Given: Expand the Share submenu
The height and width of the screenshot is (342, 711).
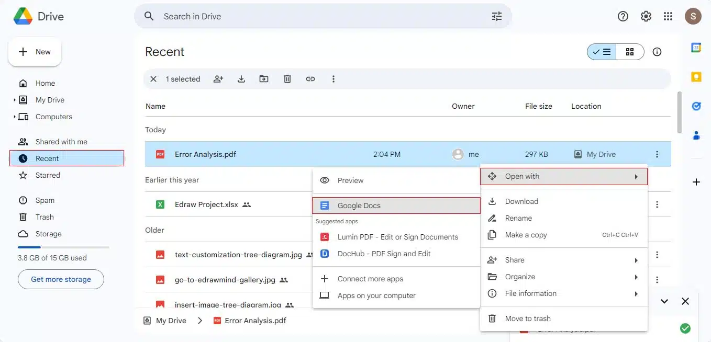Looking at the screenshot, I should [x=564, y=260].
